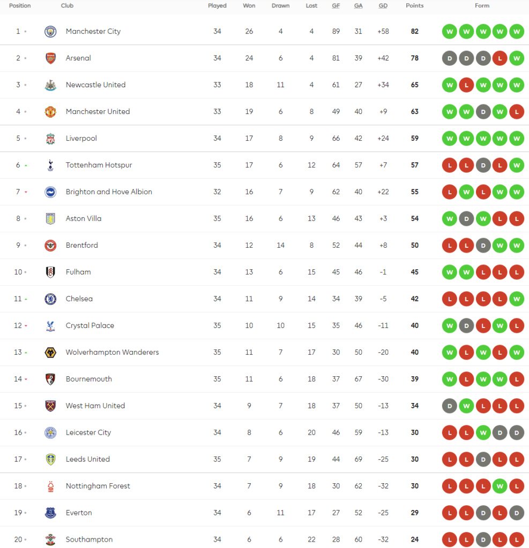This screenshot has height=548, width=529.
Task: Expand Brighton's red position-down indicator
Action: (26, 192)
